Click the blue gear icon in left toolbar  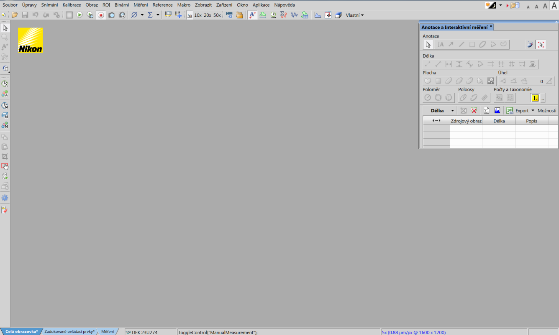[x=5, y=198]
